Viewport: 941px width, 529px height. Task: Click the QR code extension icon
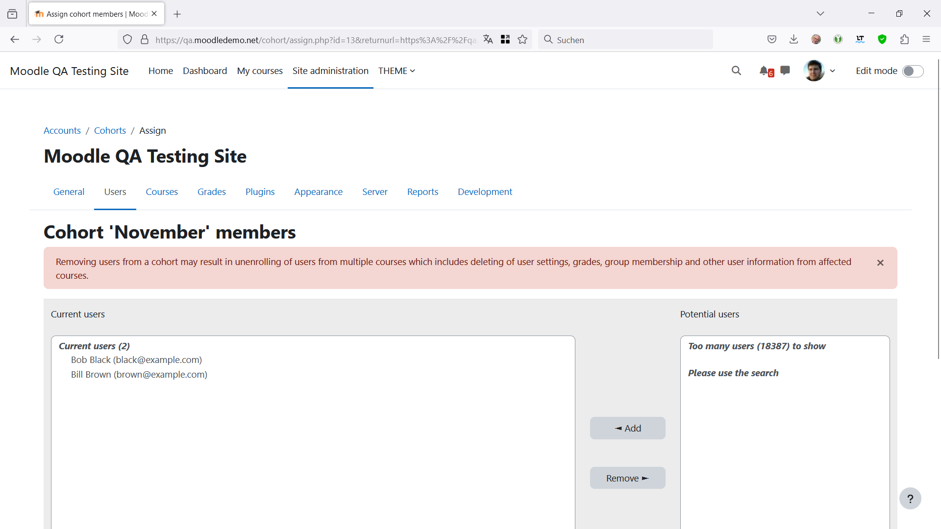pos(505,40)
